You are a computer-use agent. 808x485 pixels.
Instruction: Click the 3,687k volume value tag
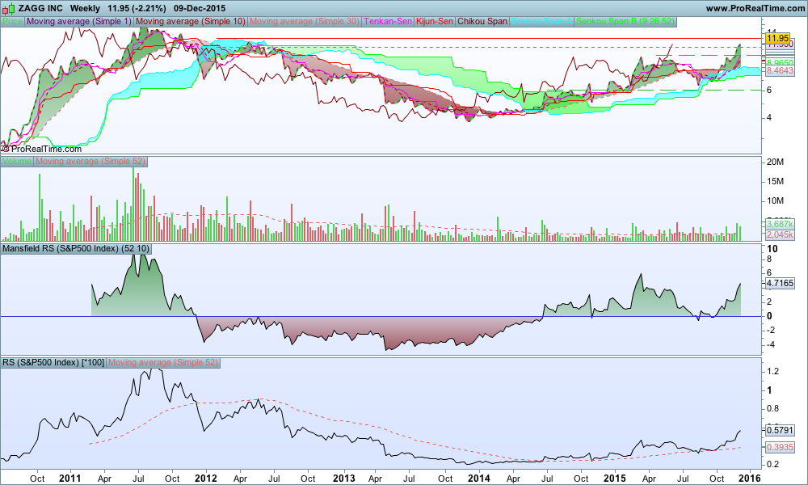pos(780,224)
